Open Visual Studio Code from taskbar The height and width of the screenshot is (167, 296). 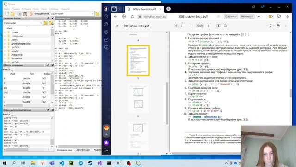click(62, 163)
